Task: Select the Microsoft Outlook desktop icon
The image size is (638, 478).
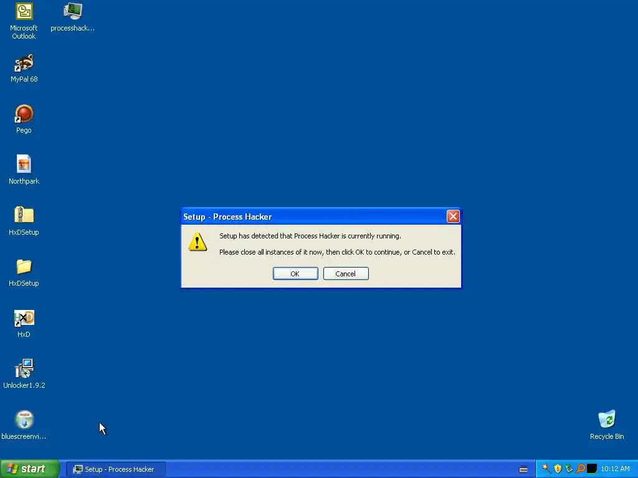Action: [x=24, y=21]
